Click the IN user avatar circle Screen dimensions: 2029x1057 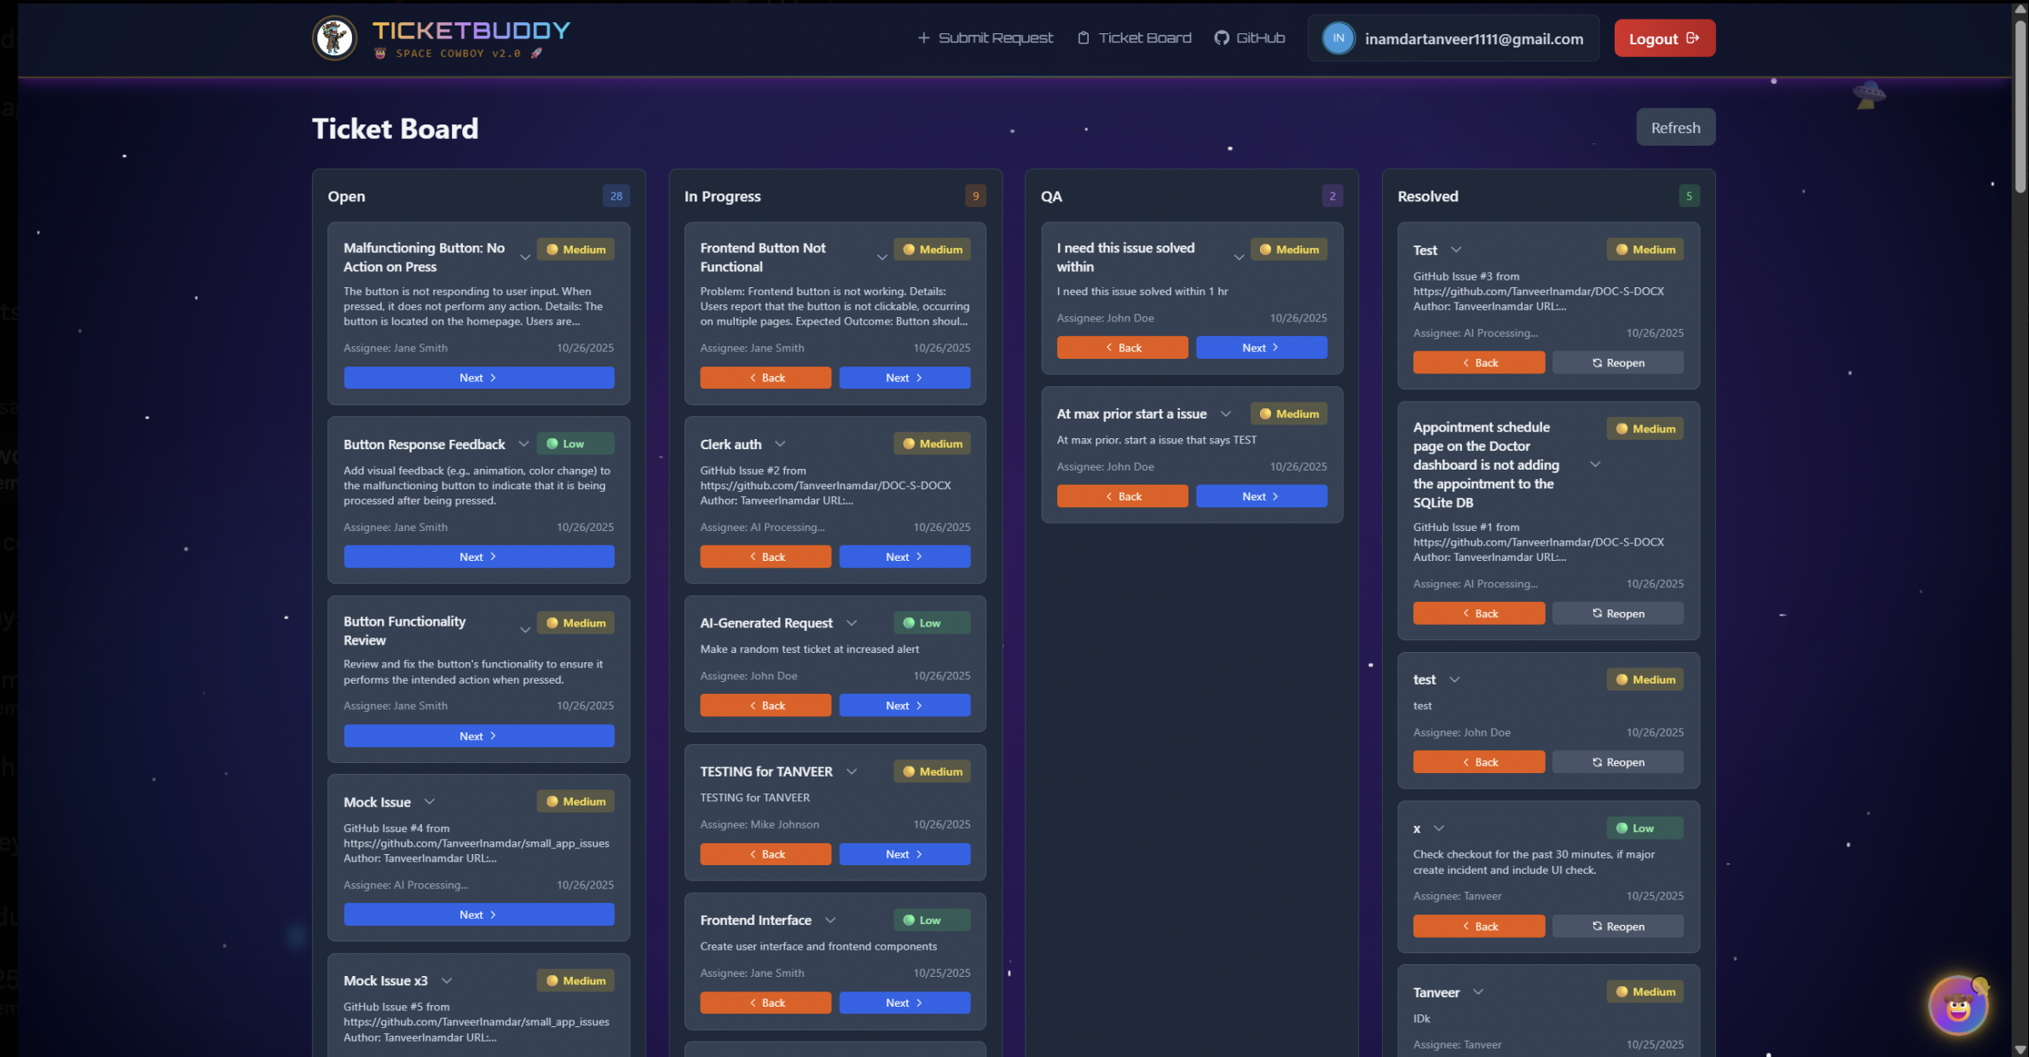[1338, 38]
